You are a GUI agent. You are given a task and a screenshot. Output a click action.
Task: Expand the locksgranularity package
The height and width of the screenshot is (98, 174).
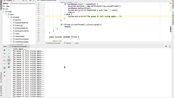[11, 31]
